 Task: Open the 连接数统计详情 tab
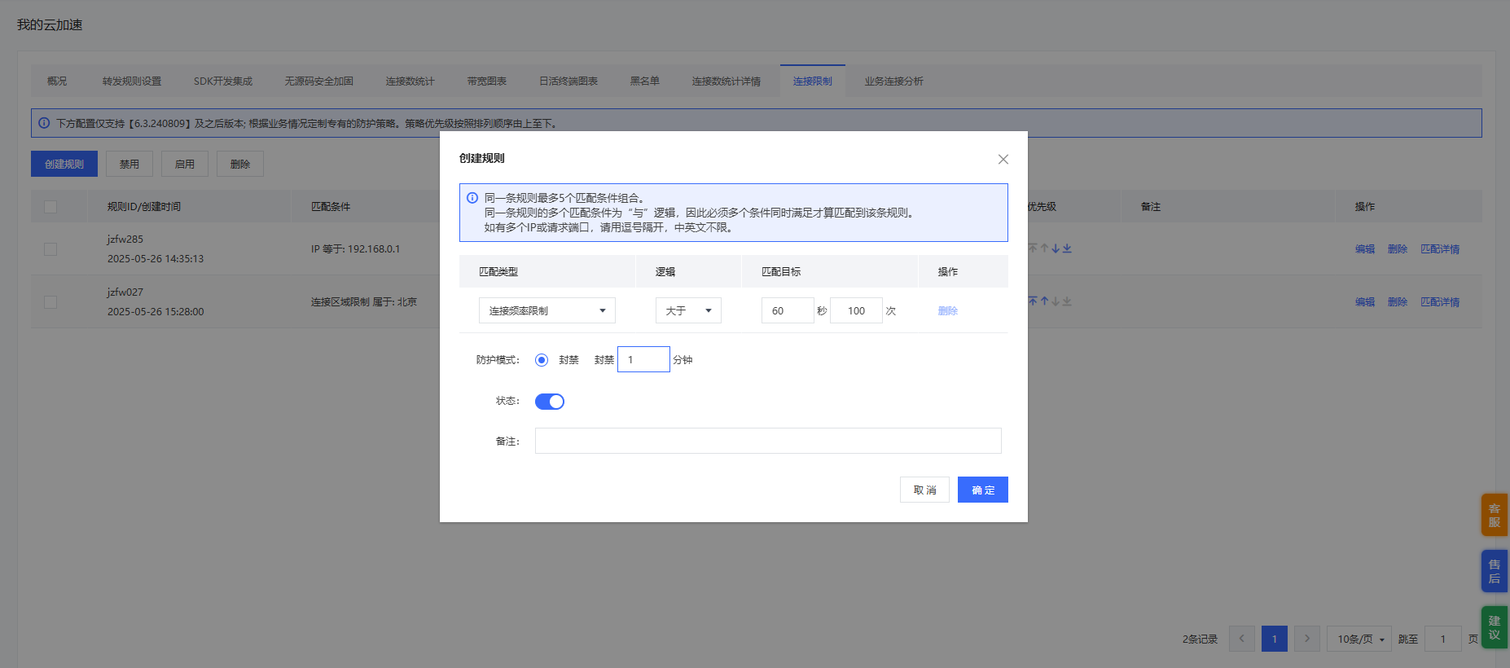726,81
